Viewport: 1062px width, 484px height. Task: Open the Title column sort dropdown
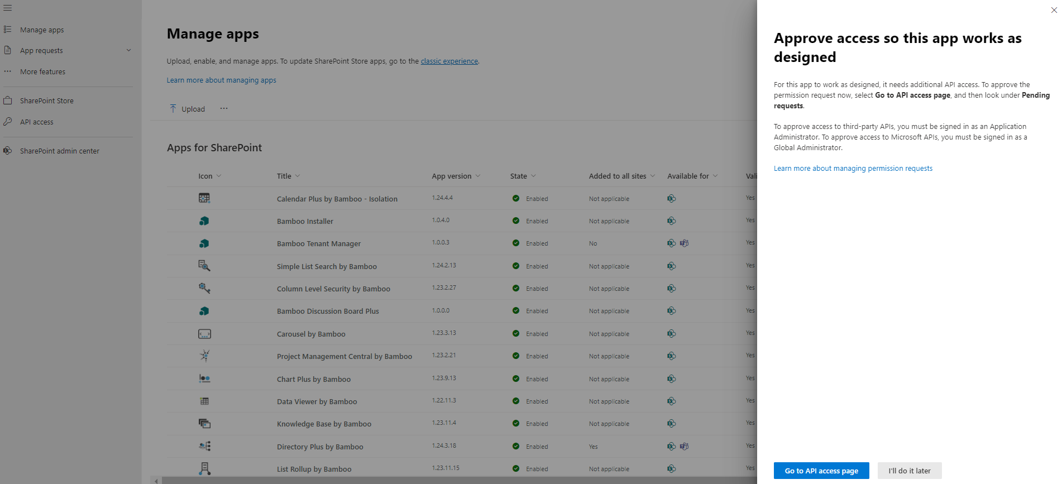[298, 176]
